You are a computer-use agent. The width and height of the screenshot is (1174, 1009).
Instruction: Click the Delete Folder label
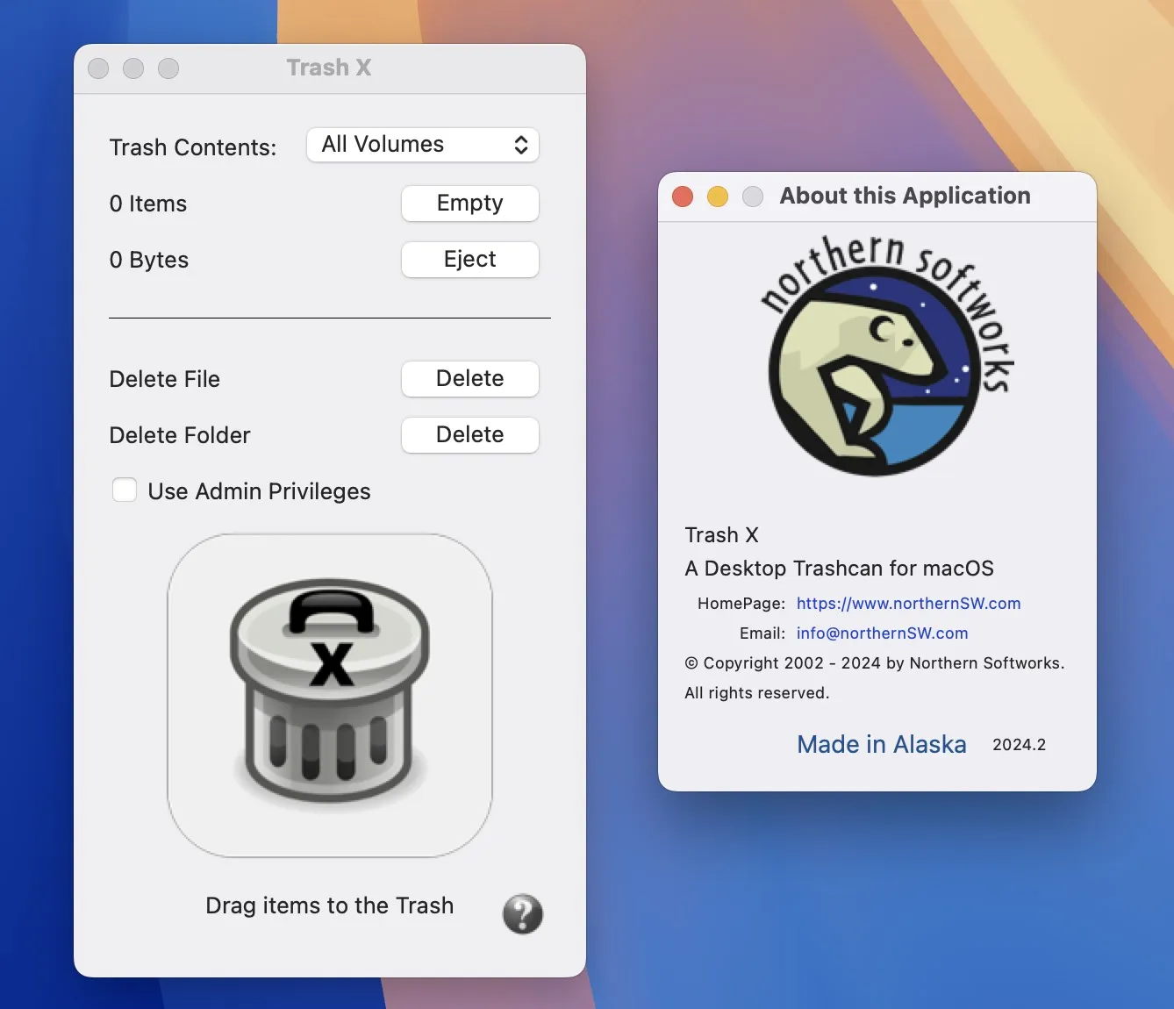[x=180, y=435]
